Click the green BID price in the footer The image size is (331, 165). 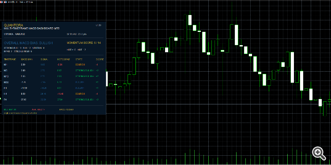pos(10,110)
